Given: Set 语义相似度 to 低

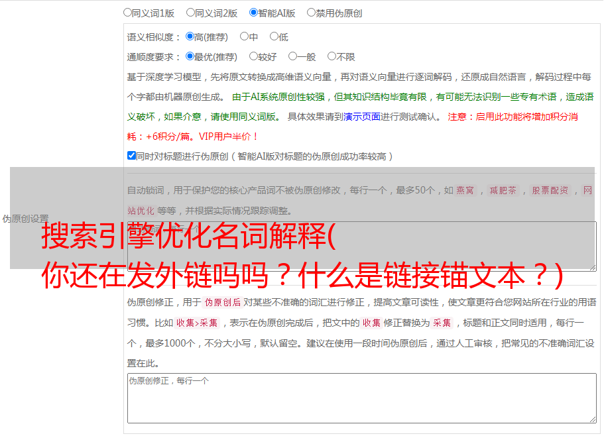Looking at the screenshot, I should (274, 36).
